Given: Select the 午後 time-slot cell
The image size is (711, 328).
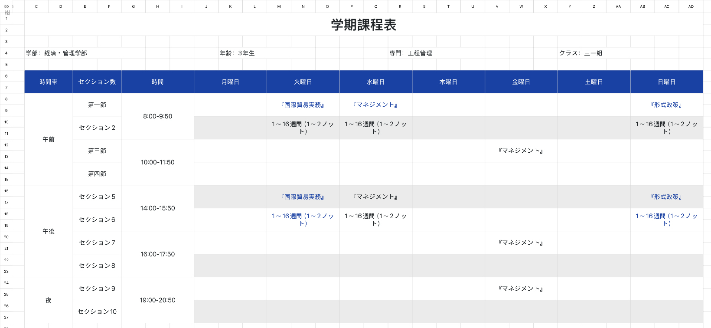Looking at the screenshot, I should point(49,231).
